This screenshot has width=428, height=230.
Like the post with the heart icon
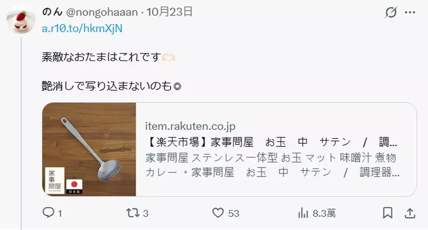tap(218, 213)
